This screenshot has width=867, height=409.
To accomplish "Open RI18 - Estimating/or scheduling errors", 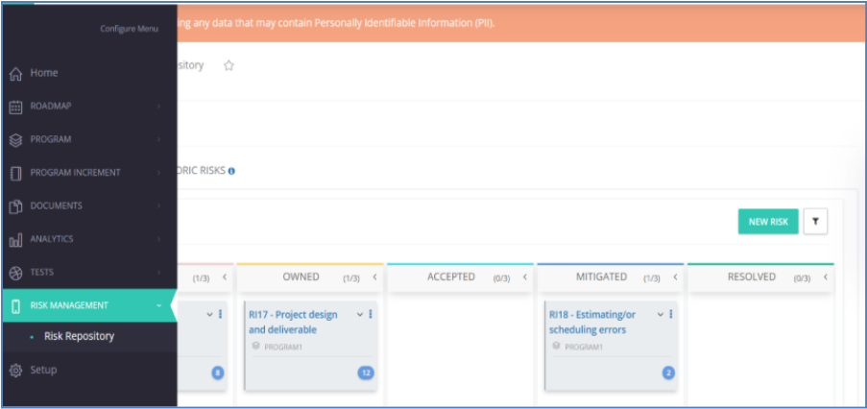I will click(592, 323).
